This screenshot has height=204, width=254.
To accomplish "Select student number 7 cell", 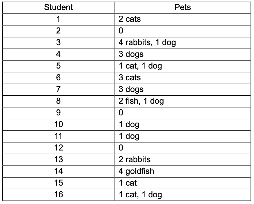I will pyautogui.click(x=58, y=89).
